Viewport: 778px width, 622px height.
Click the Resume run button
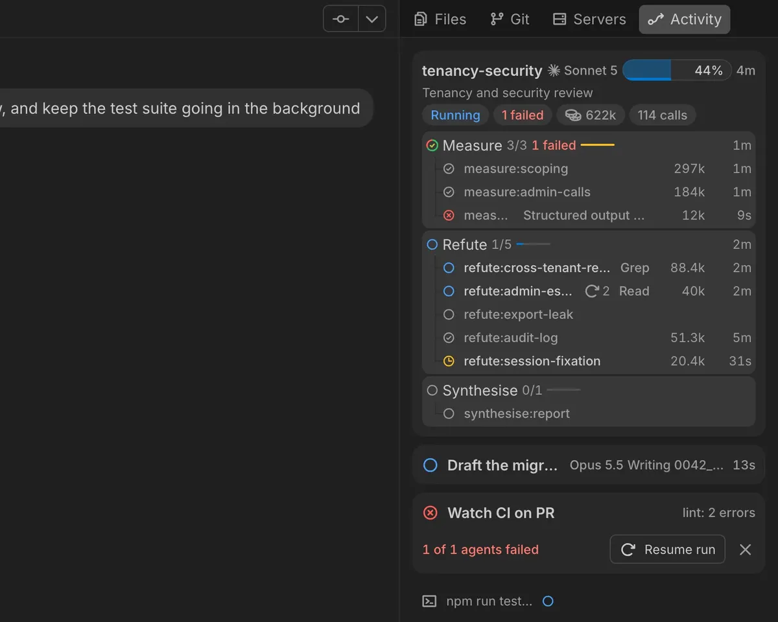667,549
